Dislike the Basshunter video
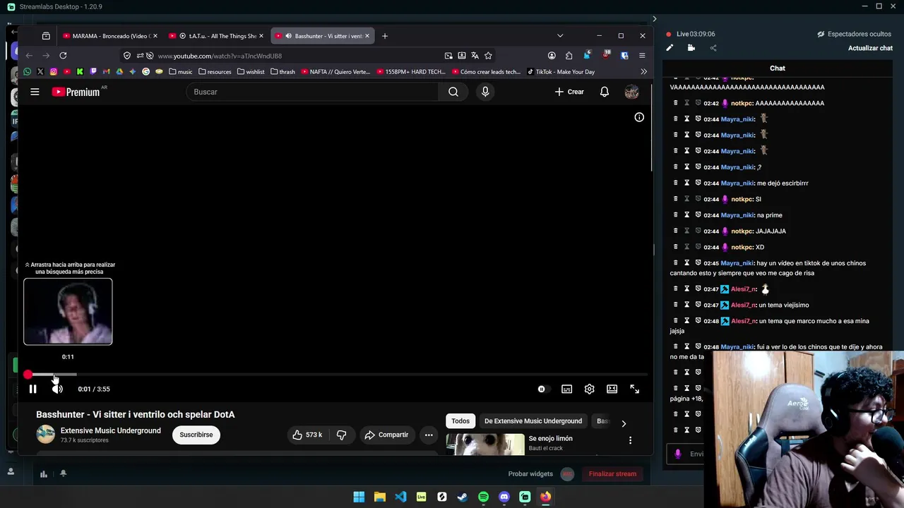904x508 pixels. pyautogui.click(x=341, y=435)
